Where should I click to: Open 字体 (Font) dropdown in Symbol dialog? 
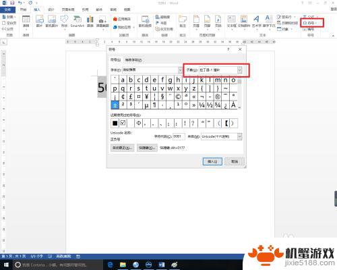click(x=180, y=70)
